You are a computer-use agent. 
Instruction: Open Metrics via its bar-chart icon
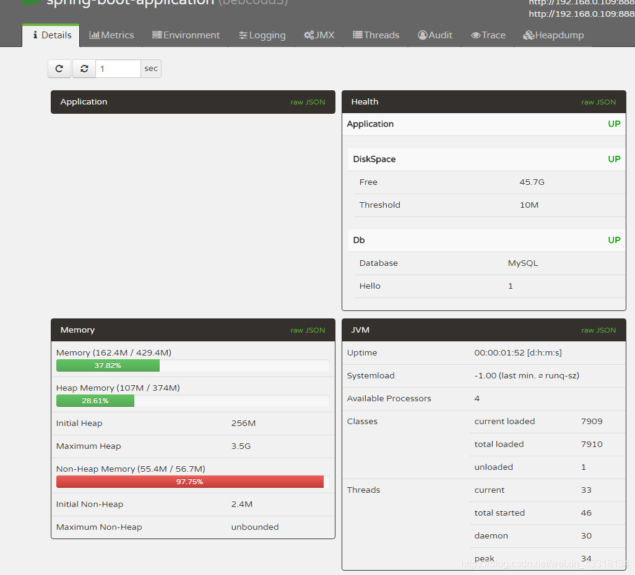point(95,35)
